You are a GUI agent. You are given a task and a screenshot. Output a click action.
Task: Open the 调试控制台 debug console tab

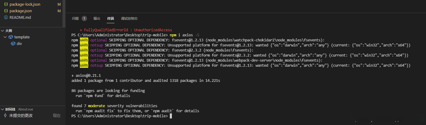point(129,18)
